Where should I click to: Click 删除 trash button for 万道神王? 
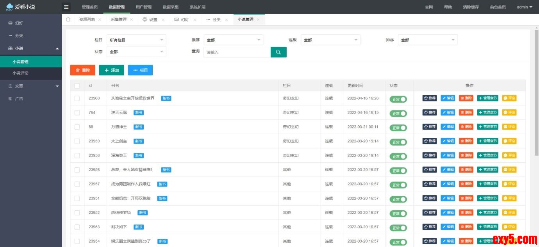click(466, 127)
